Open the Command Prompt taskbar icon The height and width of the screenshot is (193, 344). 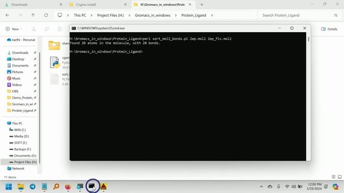[92, 187]
